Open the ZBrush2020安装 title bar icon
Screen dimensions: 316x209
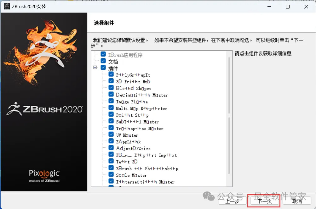(x=7, y=6)
